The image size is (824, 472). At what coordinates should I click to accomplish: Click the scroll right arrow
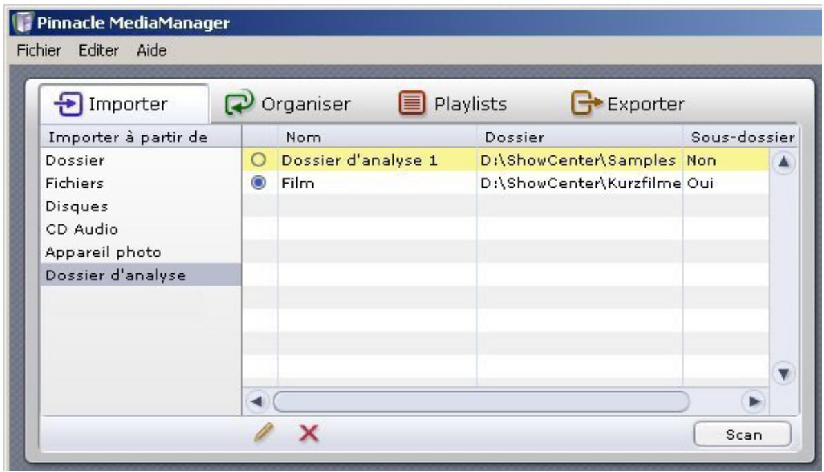pos(754,402)
